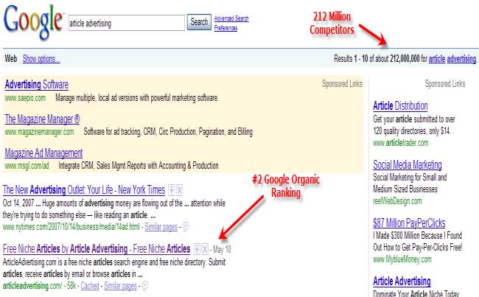Click nytimes.com result URL text
Screen dimensions: 479x297
71,227
